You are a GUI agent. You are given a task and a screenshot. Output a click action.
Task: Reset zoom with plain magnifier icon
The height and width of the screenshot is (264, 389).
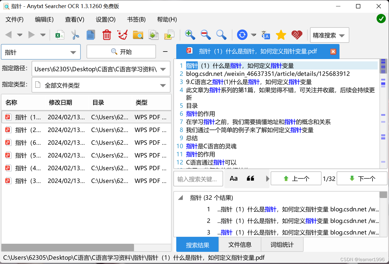pyautogui.click(x=221, y=35)
